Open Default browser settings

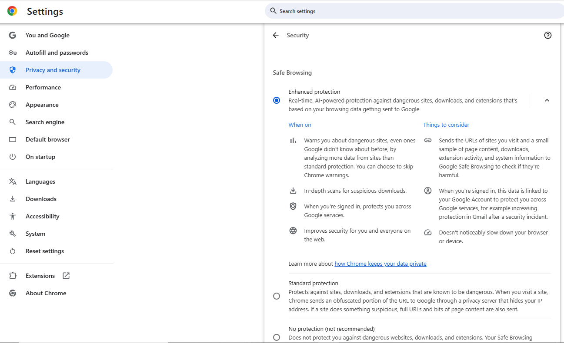click(x=48, y=139)
